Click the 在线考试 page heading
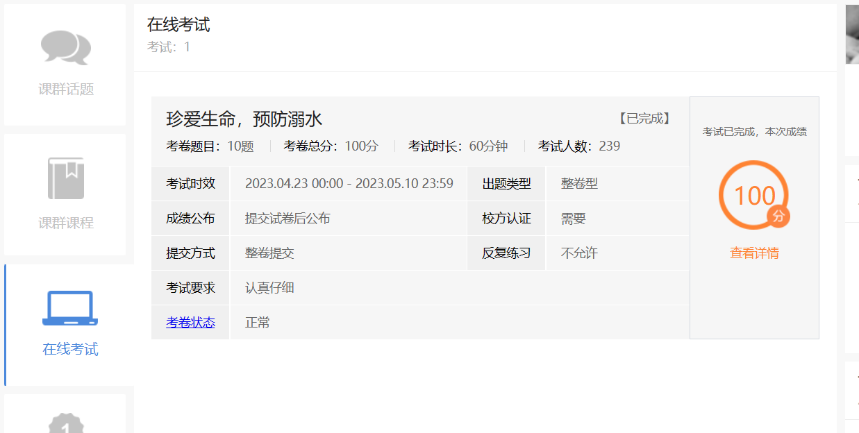859x433 pixels. 178,25
